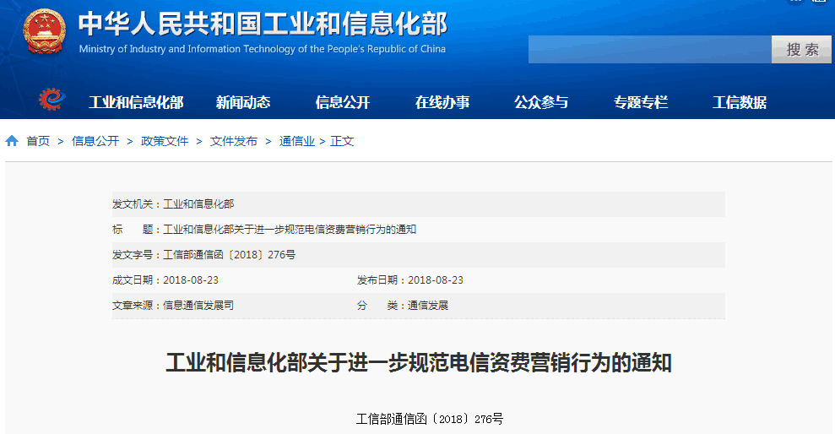Open the 公众参与 menu
Screen dimensions: 835x434
pyautogui.click(x=541, y=102)
